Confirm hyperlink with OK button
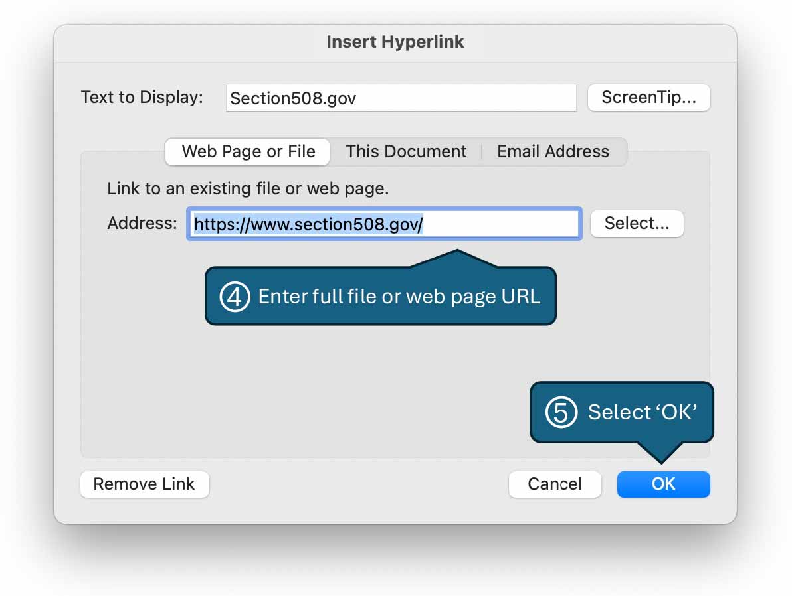The image size is (792, 596). coord(663,484)
